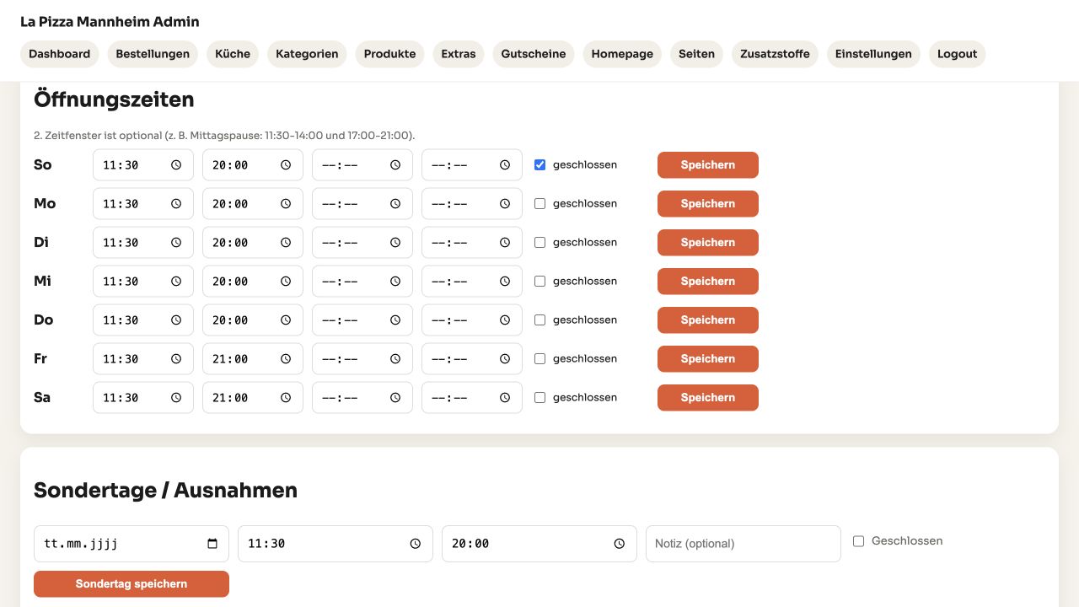Navigate to Einstellungen

click(873, 54)
